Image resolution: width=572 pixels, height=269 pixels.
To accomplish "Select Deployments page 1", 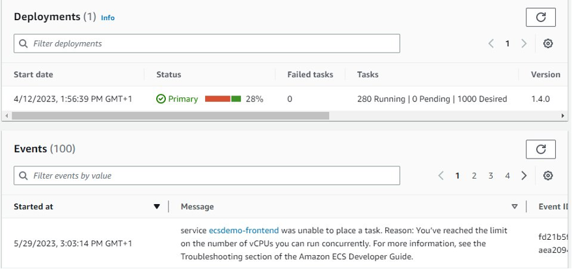I will click(x=508, y=44).
